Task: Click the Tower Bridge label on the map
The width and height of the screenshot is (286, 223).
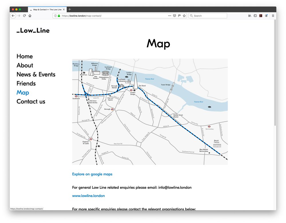Action: point(166,85)
